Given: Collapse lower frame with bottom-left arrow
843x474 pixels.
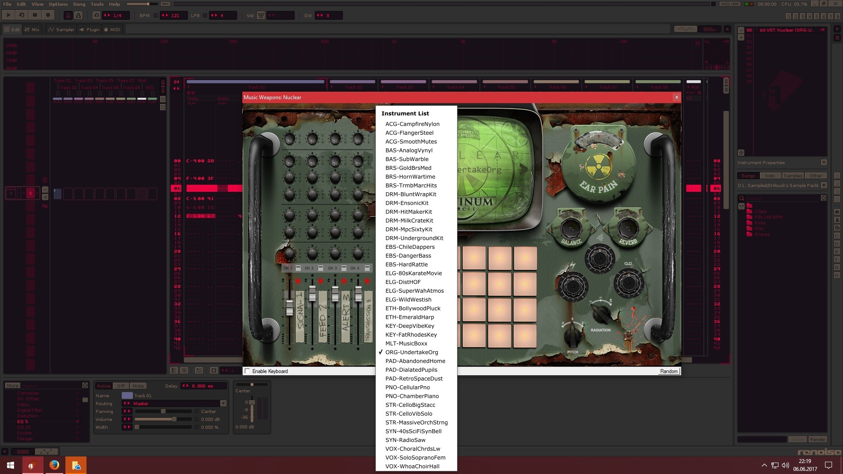Looking at the screenshot, I should click(x=4, y=451).
